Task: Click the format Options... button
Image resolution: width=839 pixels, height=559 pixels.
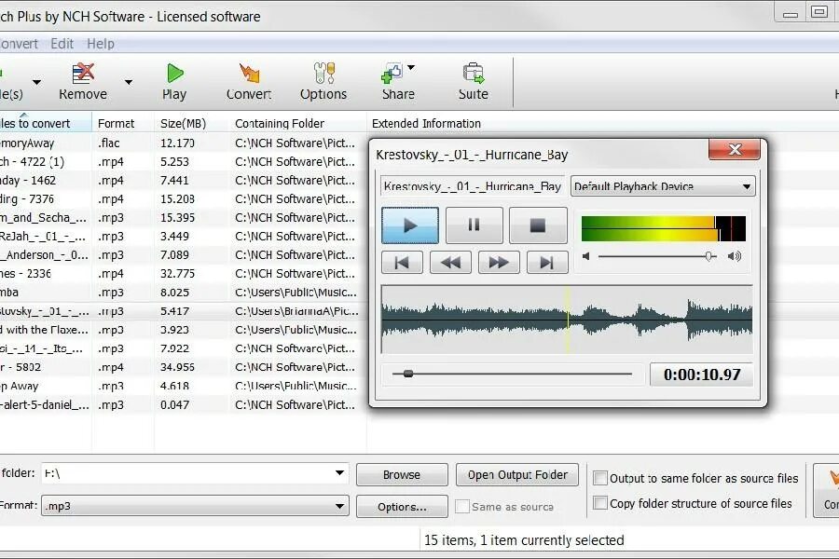Action: [x=402, y=507]
